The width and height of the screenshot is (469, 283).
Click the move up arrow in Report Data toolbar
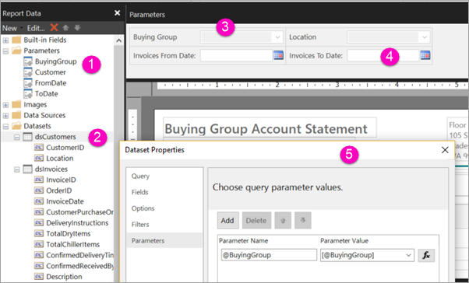coord(65,28)
